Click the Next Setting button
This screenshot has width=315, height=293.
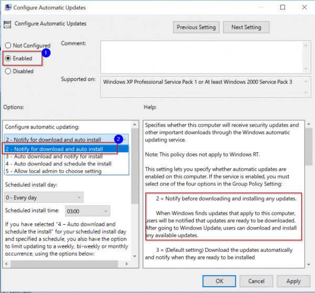[x=246, y=27]
